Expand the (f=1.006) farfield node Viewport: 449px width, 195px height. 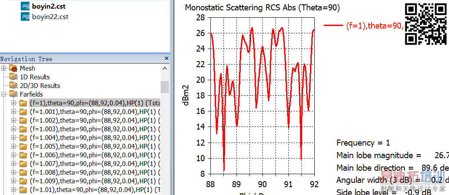point(13,155)
